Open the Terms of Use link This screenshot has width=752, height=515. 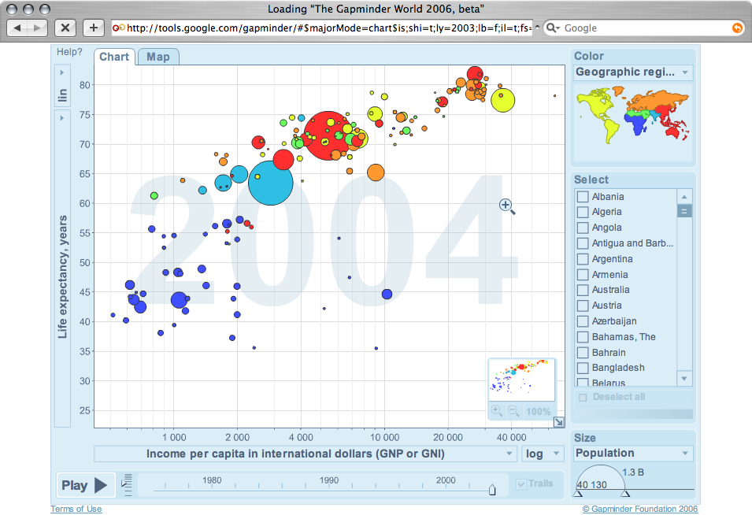coord(76,509)
